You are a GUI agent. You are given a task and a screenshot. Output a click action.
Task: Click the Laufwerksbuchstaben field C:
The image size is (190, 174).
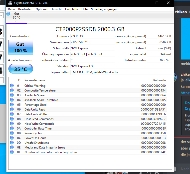(x=92, y=60)
